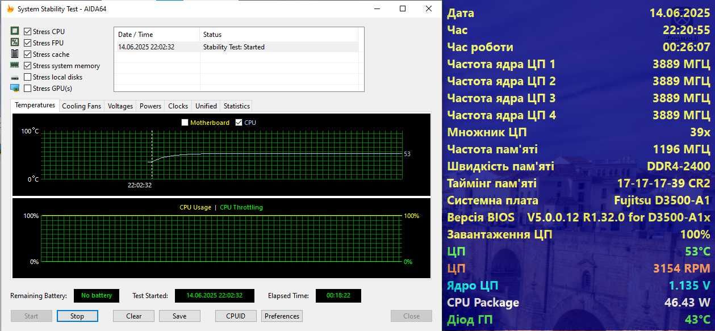The image size is (715, 331).
Task: Click the monitor icon beside Stress GPU(s)
Action: click(15, 88)
